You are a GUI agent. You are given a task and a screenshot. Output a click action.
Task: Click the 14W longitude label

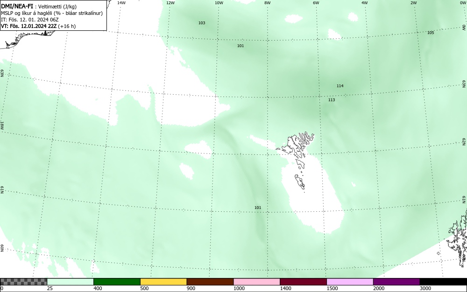tap(121, 3)
